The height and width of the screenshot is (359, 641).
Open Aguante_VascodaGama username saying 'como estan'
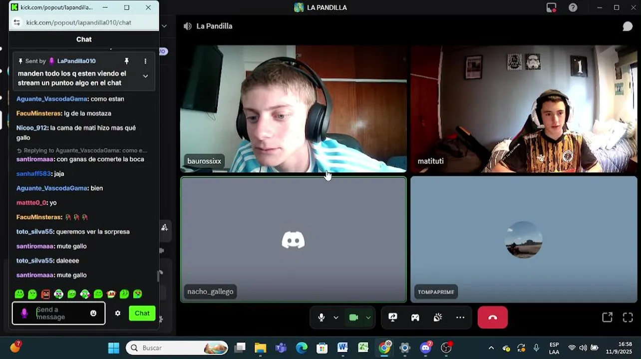pyautogui.click(x=52, y=99)
